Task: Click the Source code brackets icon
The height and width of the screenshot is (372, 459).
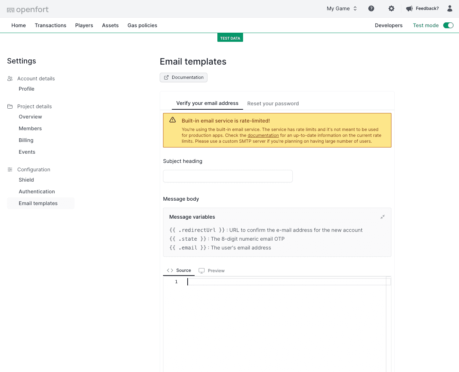Action: point(170,270)
